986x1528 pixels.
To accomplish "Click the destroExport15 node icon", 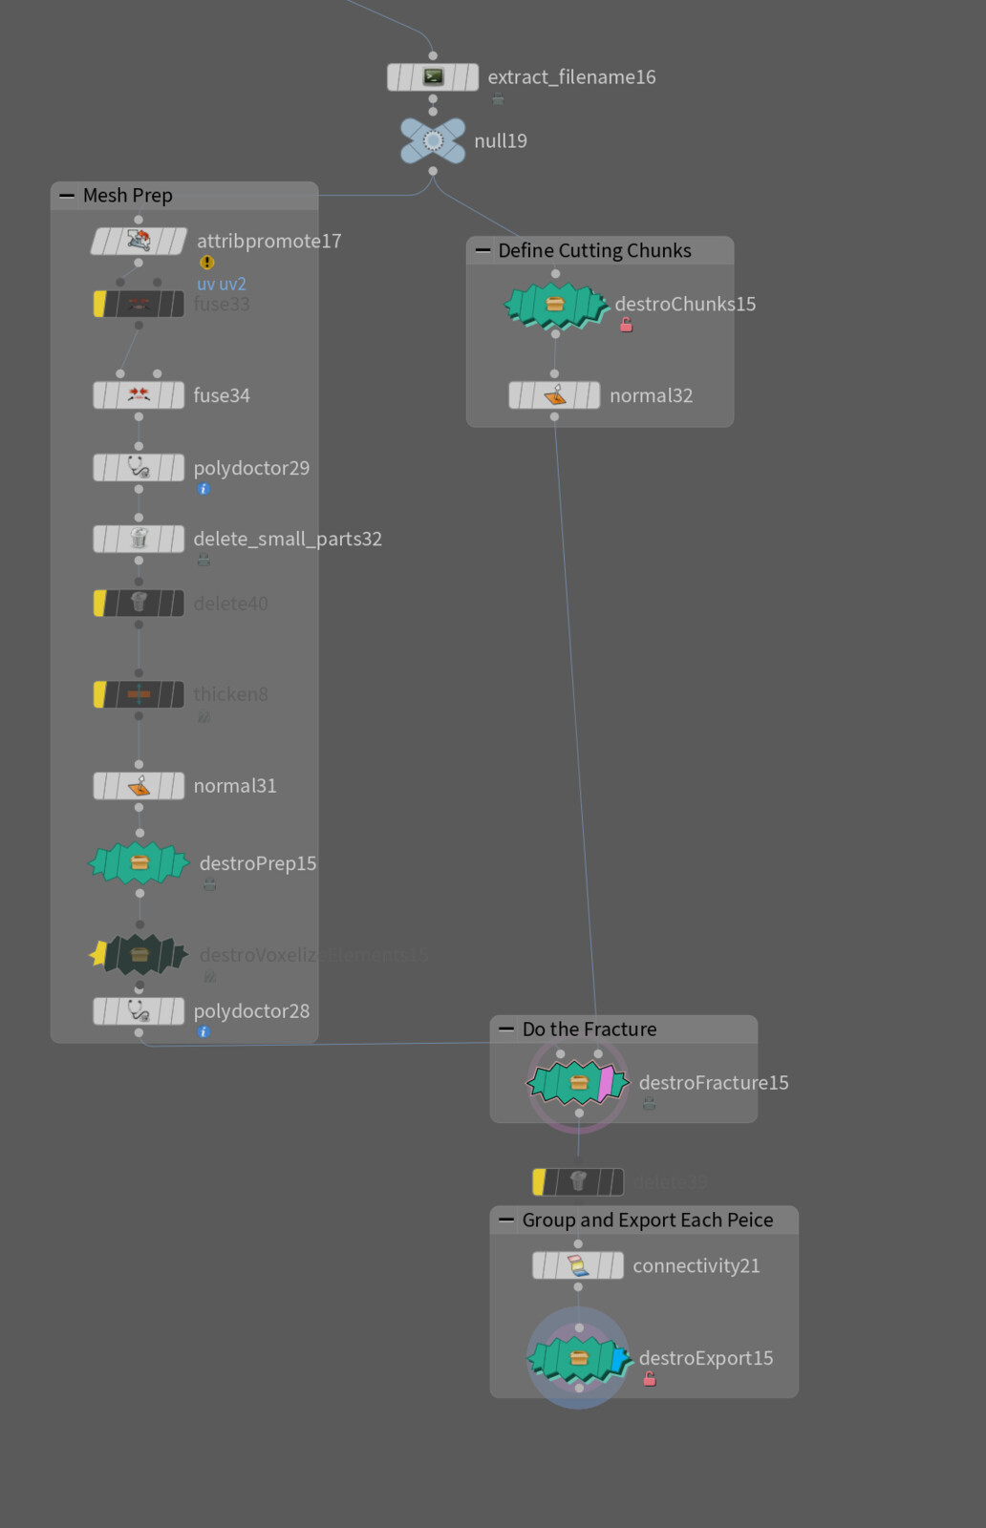I will tap(578, 1357).
